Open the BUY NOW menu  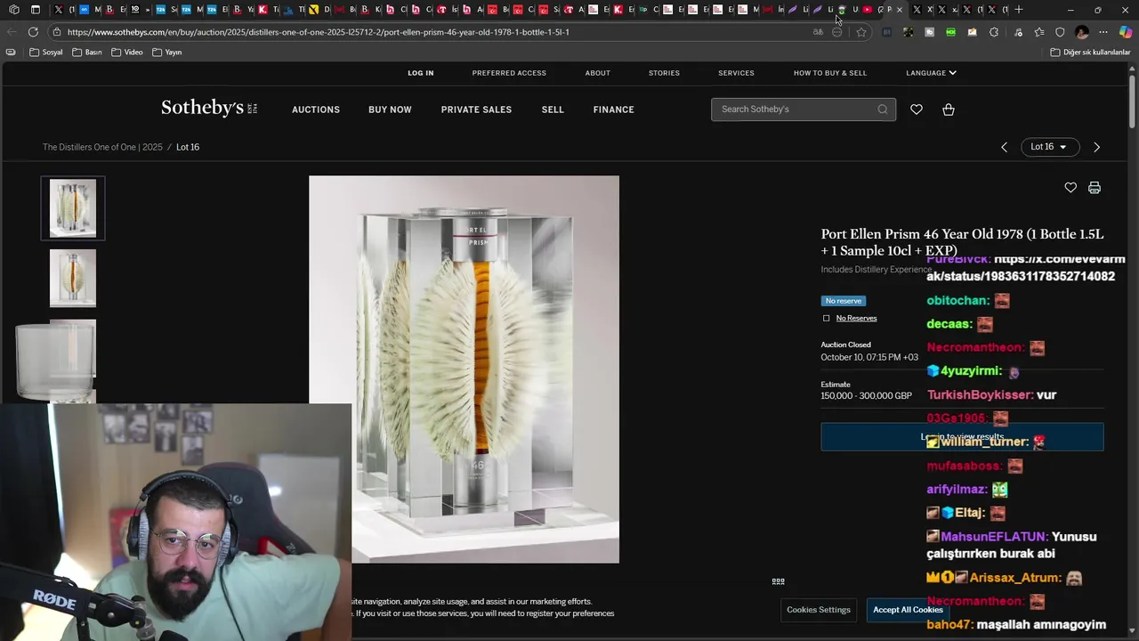[x=390, y=110]
